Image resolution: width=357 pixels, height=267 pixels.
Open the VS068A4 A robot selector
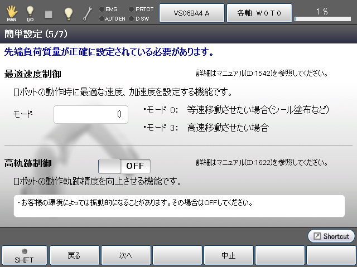point(191,12)
